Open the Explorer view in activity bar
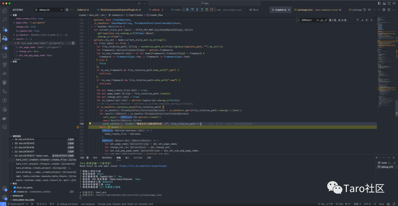Screen dimensions: 398x206 4,11
